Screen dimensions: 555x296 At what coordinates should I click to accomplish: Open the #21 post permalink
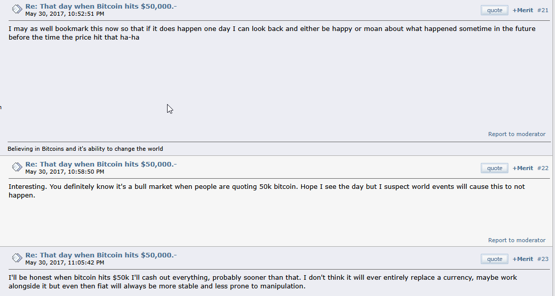(x=543, y=10)
